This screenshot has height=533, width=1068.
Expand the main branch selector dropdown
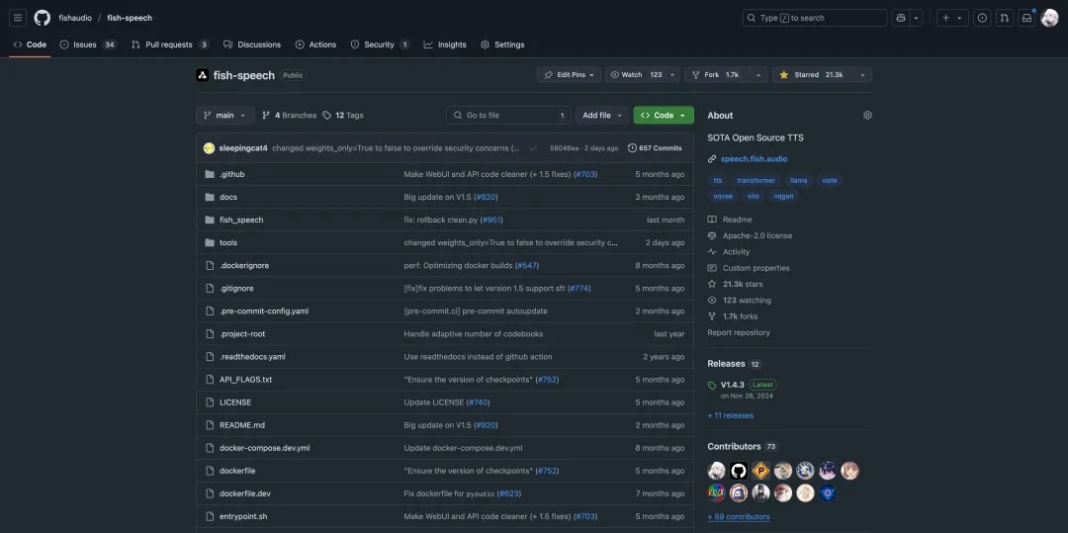point(225,116)
